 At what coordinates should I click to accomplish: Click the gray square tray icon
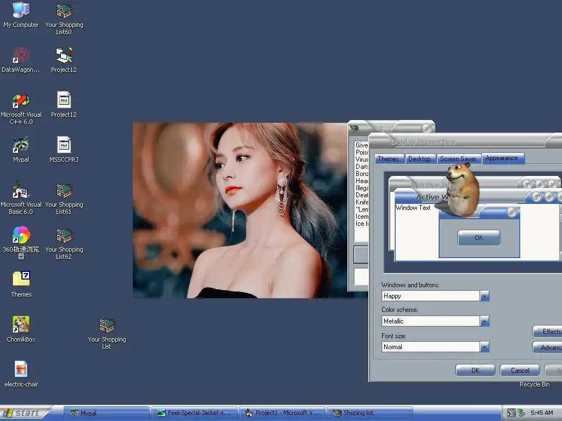pos(511,413)
